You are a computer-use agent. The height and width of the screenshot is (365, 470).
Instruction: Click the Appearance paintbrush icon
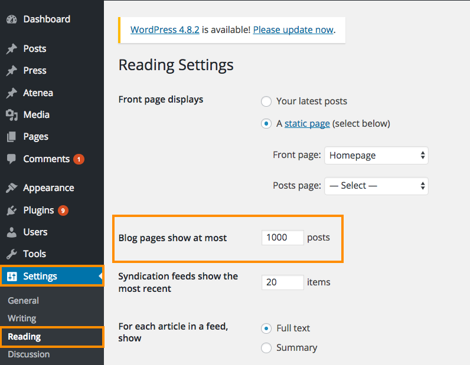[12, 188]
